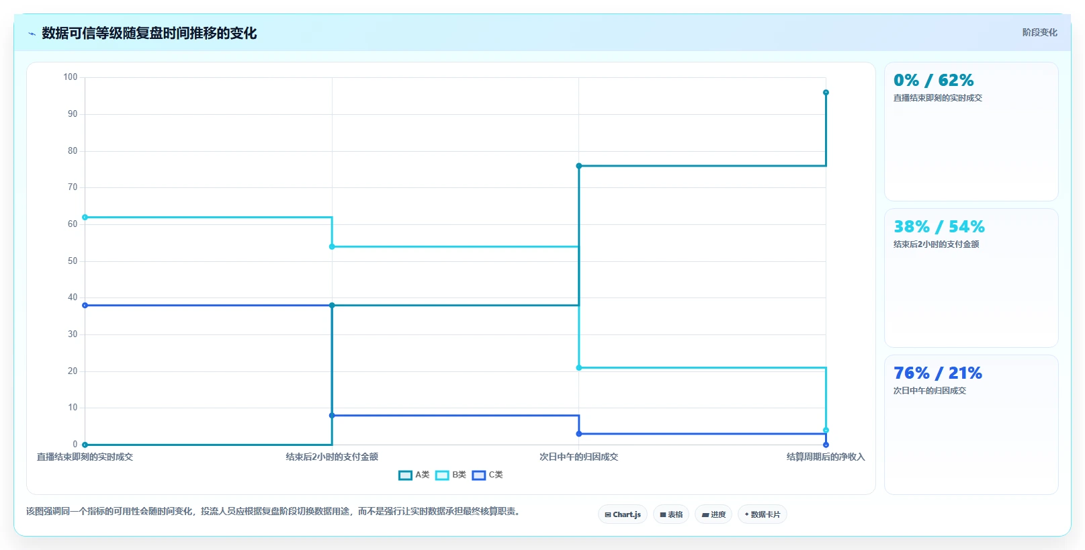Click the 表格 tag
The height and width of the screenshot is (550, 1085).
click(x=671, y=514)
